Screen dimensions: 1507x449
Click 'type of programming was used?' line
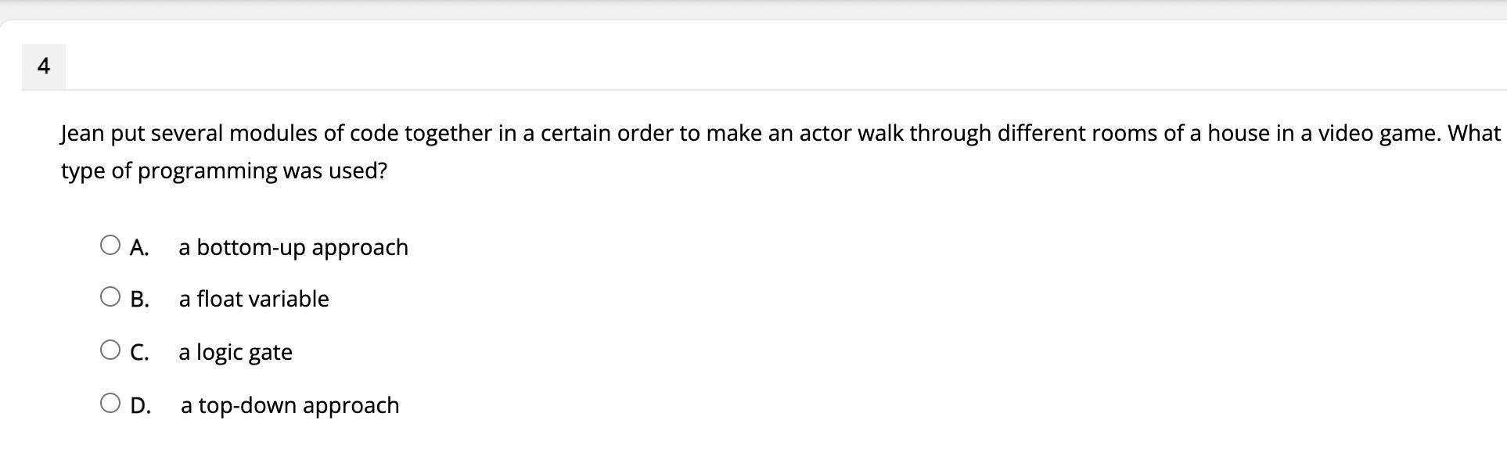[x=224, y=171]
